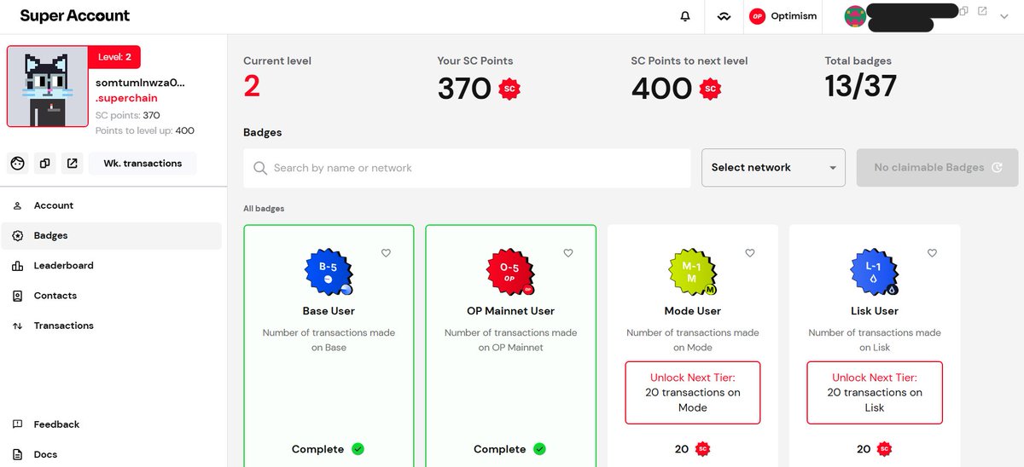Click the Mode User card title
Image resolution: width=1024 pixels, height=467 pixels.
(x=692, y=311)
